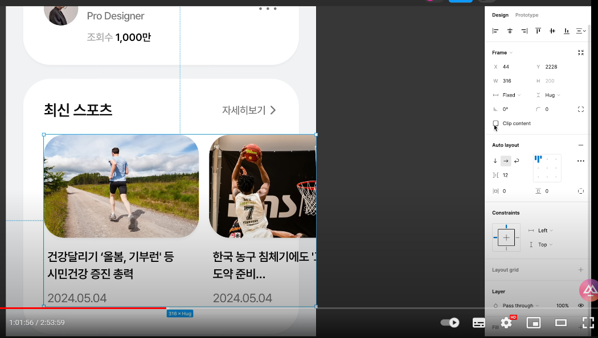Open the 자세히보기 link

click(249, 110)
